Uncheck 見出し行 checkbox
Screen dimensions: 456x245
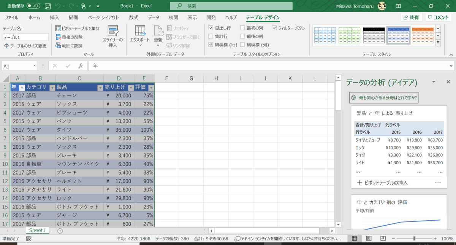coord(211,28)
